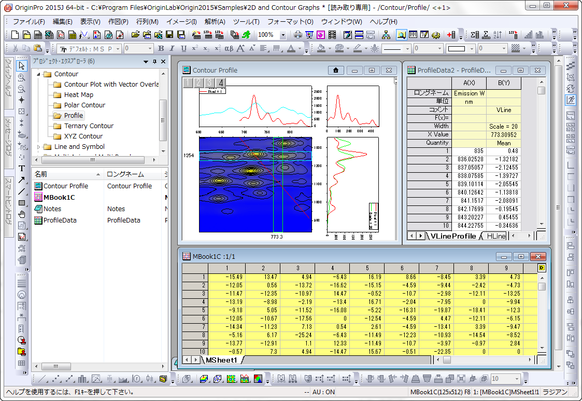The height and width of the screenshot is (401, 582).
Task: Click the Code Builder gear icon
Action: (x=436, y=35)
